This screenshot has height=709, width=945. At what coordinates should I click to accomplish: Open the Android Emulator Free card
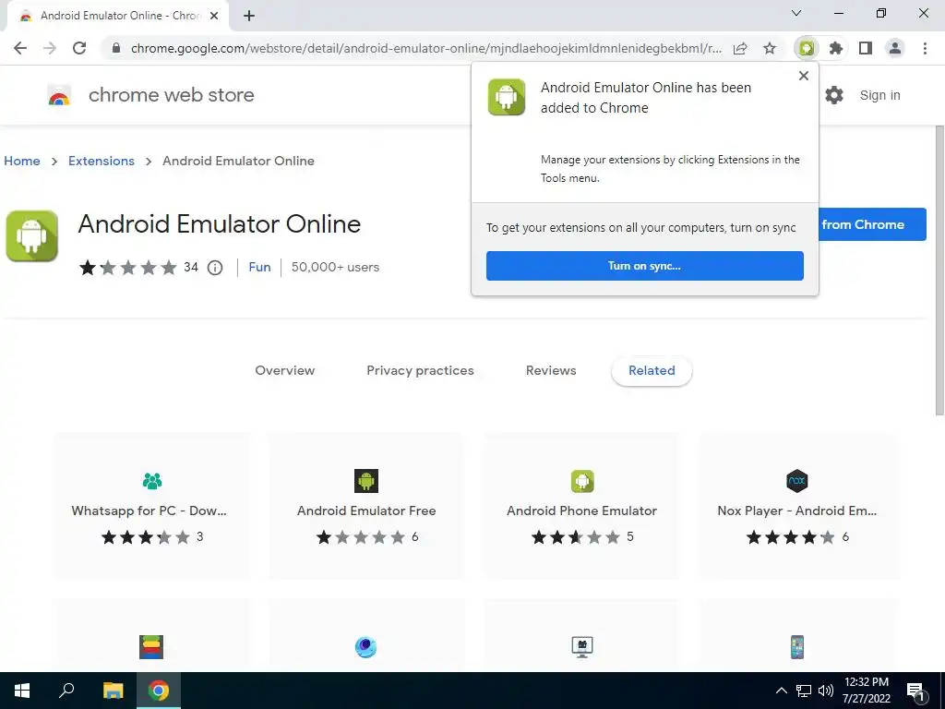[366, 506]
